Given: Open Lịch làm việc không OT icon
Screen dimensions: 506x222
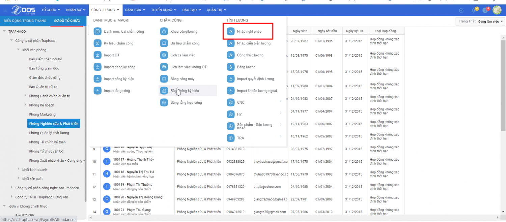Looking at the screenshot, I should (x=164, y=67).
